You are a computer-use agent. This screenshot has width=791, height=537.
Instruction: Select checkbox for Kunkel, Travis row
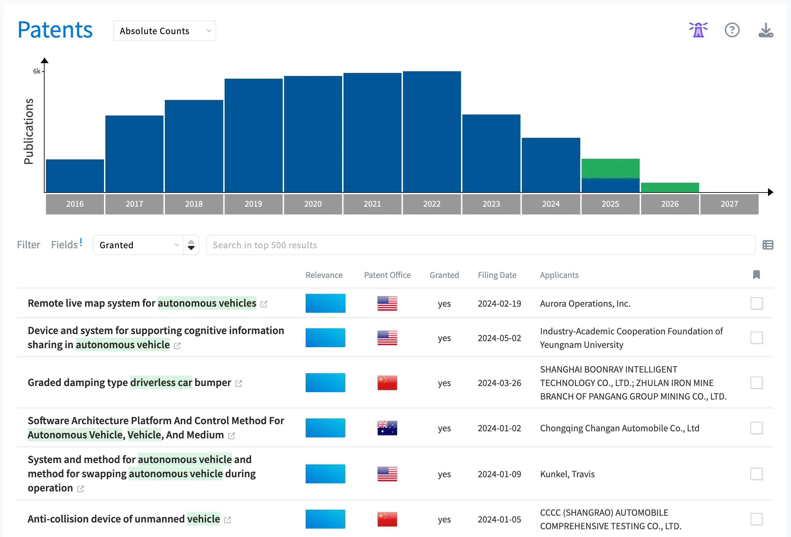point(756,474)
